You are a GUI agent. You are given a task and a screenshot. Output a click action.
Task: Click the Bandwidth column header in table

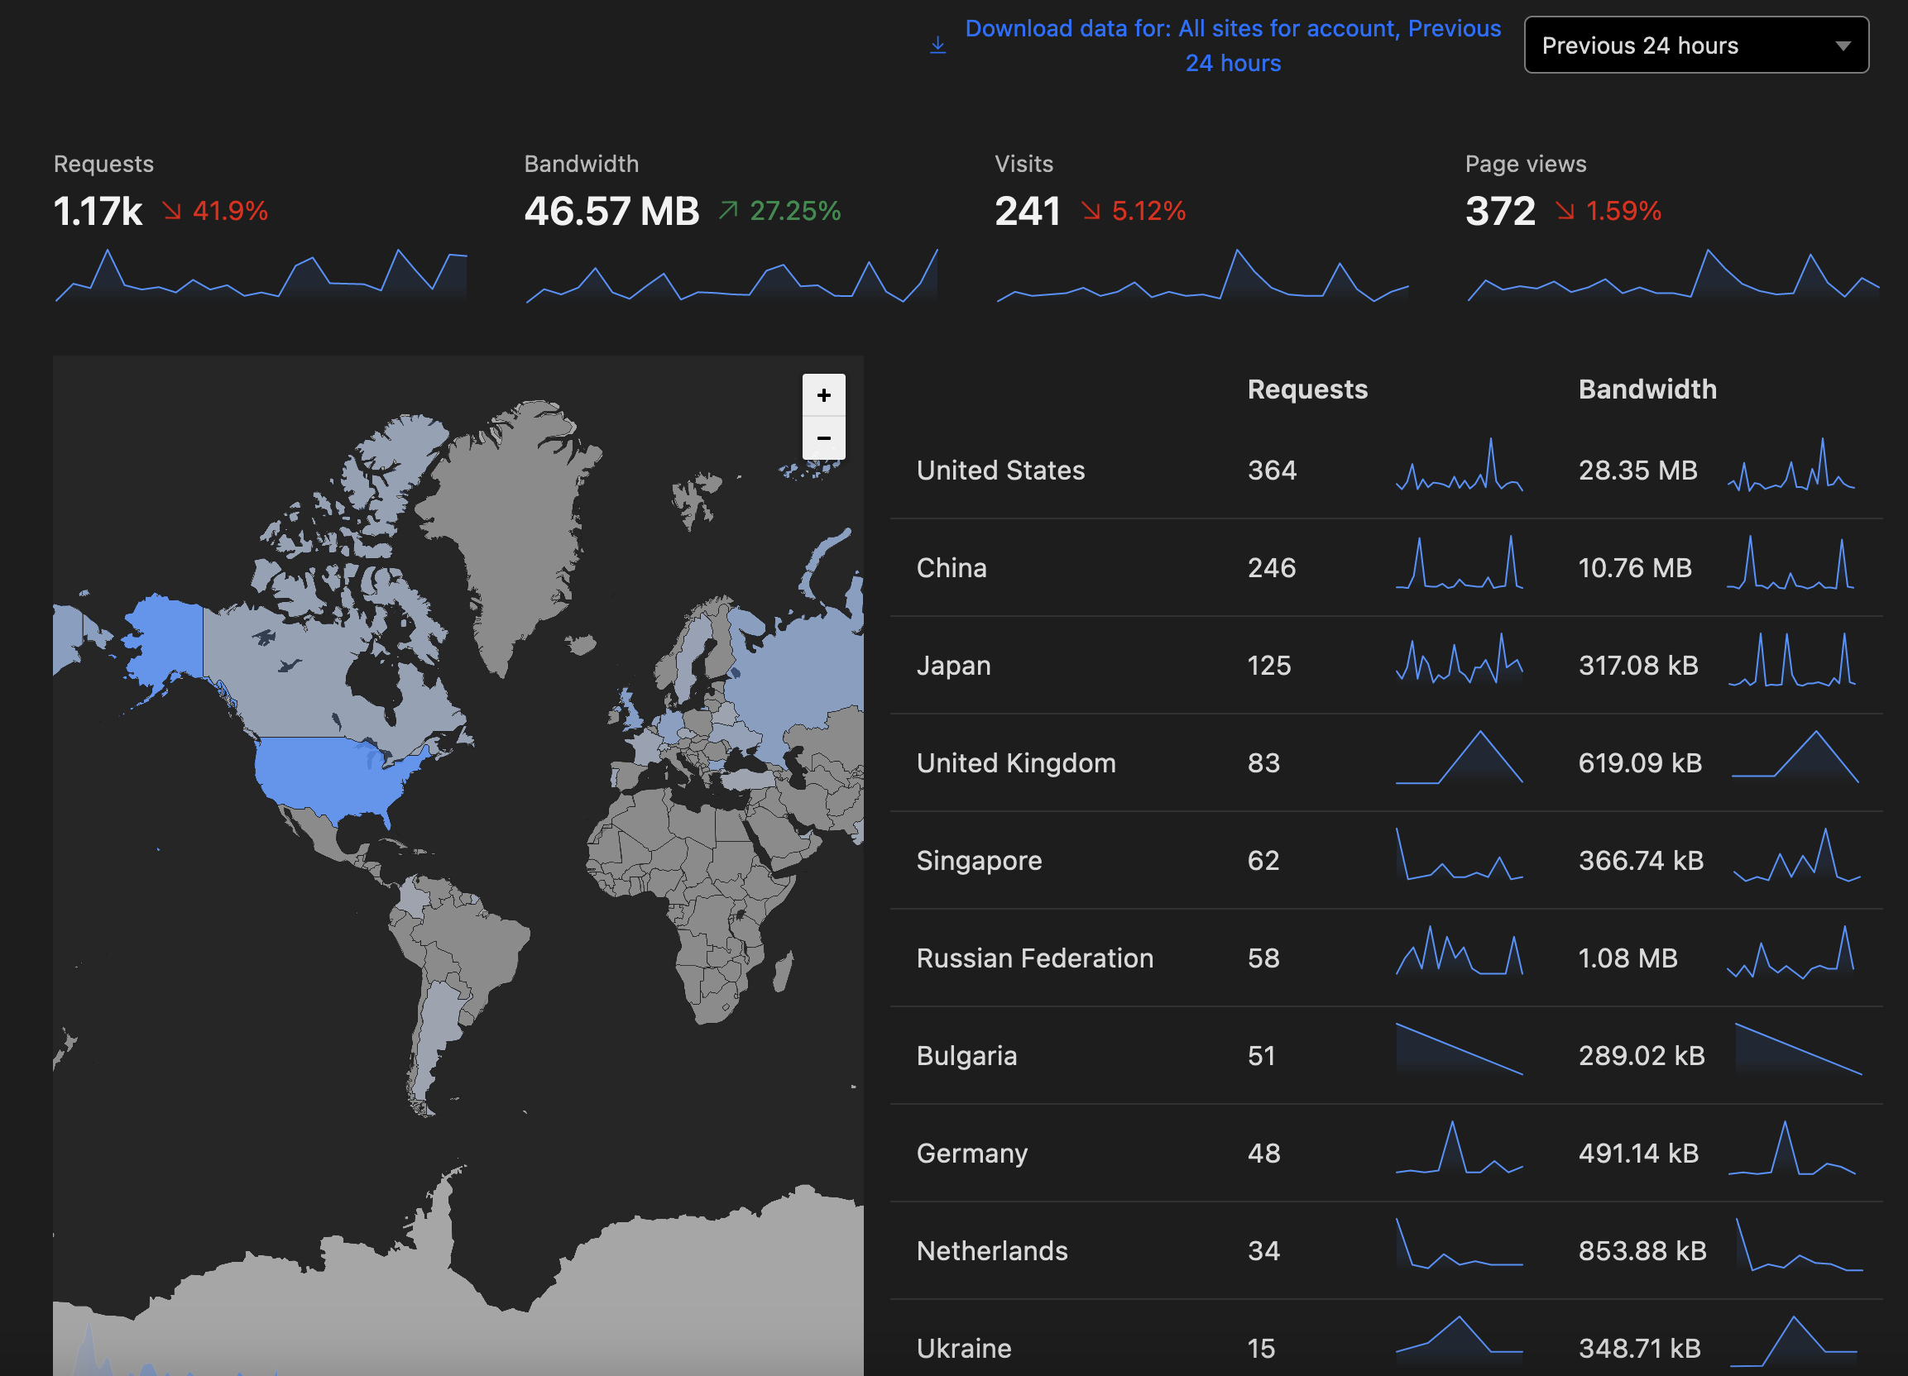tap(1647, 389)
